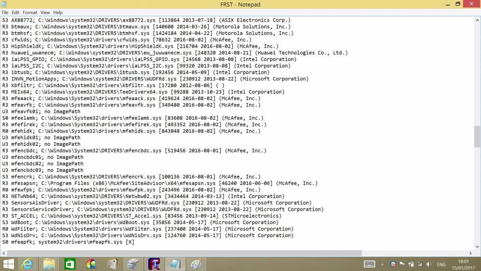Open the Format menu

pyautogui.click(x=30, y=13)
